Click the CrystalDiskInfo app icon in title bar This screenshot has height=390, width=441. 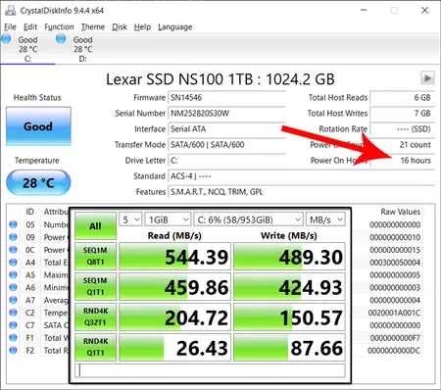[x=10, y=10]
